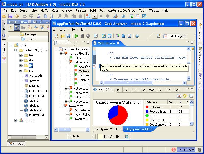Click the violations table scroll down arrow

point(191,123)
